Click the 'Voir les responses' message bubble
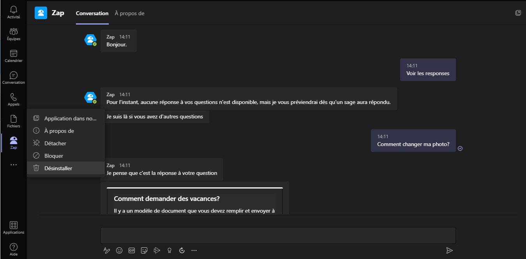Viewport: 526px width, 259px height. [x=428, y=70]
